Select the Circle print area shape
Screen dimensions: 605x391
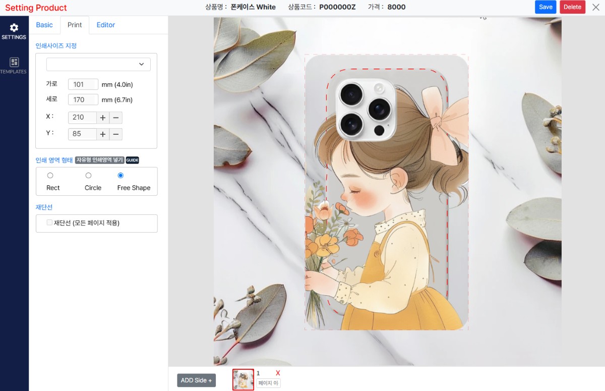pyautogui.click(x=88, y=176)
